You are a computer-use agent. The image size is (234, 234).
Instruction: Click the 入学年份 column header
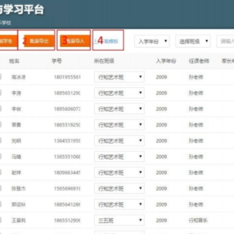[x=166, y=61]
